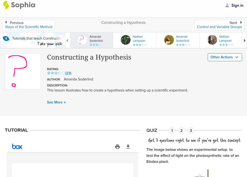247x177 pixels.
Task: Click the print icon in Box viewer
Action: click(117, 147)
